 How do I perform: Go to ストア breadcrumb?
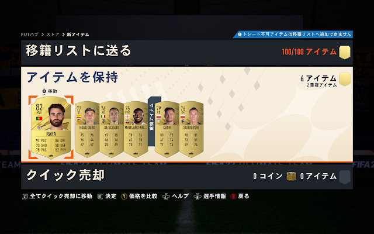[53, 35]
